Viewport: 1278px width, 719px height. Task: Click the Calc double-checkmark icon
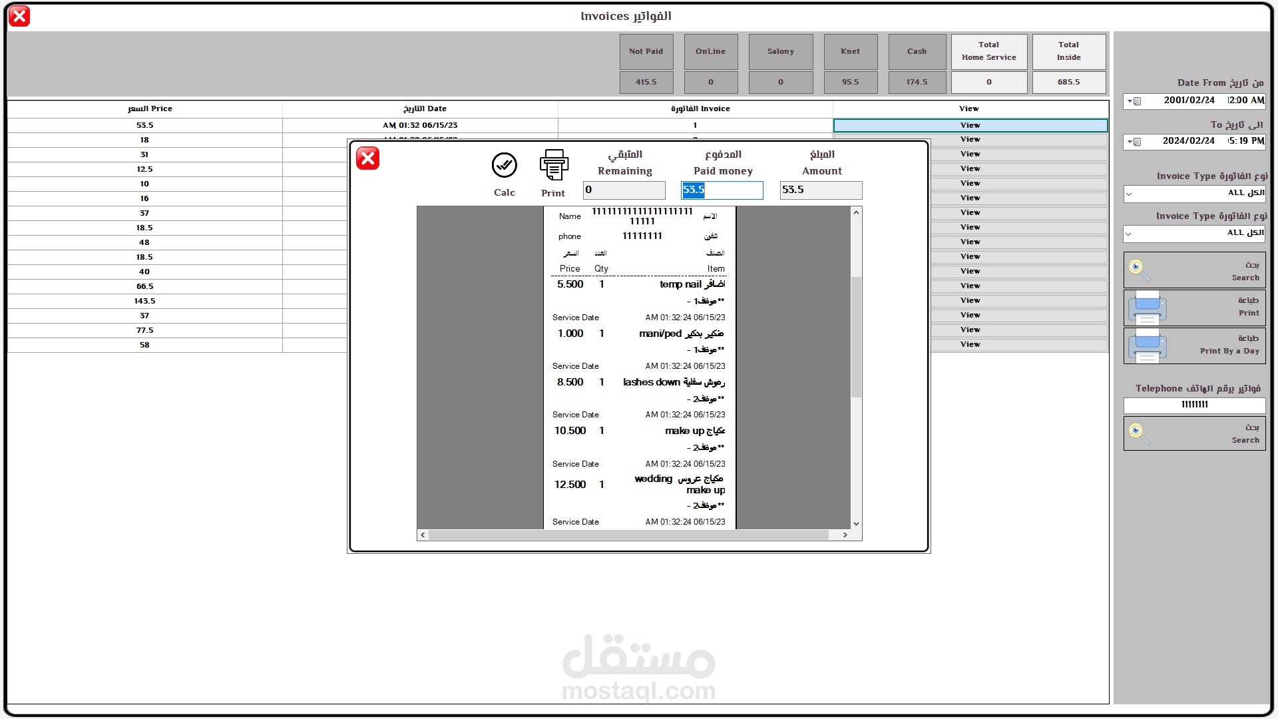(504, 165)
